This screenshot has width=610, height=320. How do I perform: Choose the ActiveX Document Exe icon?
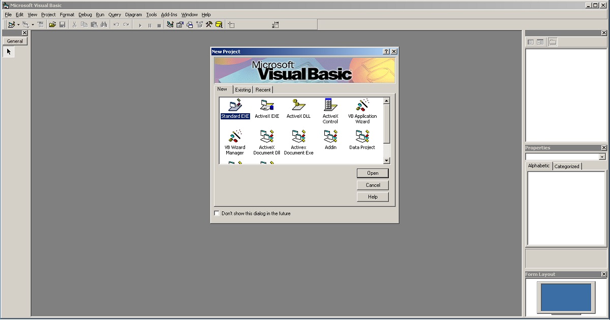298,143
